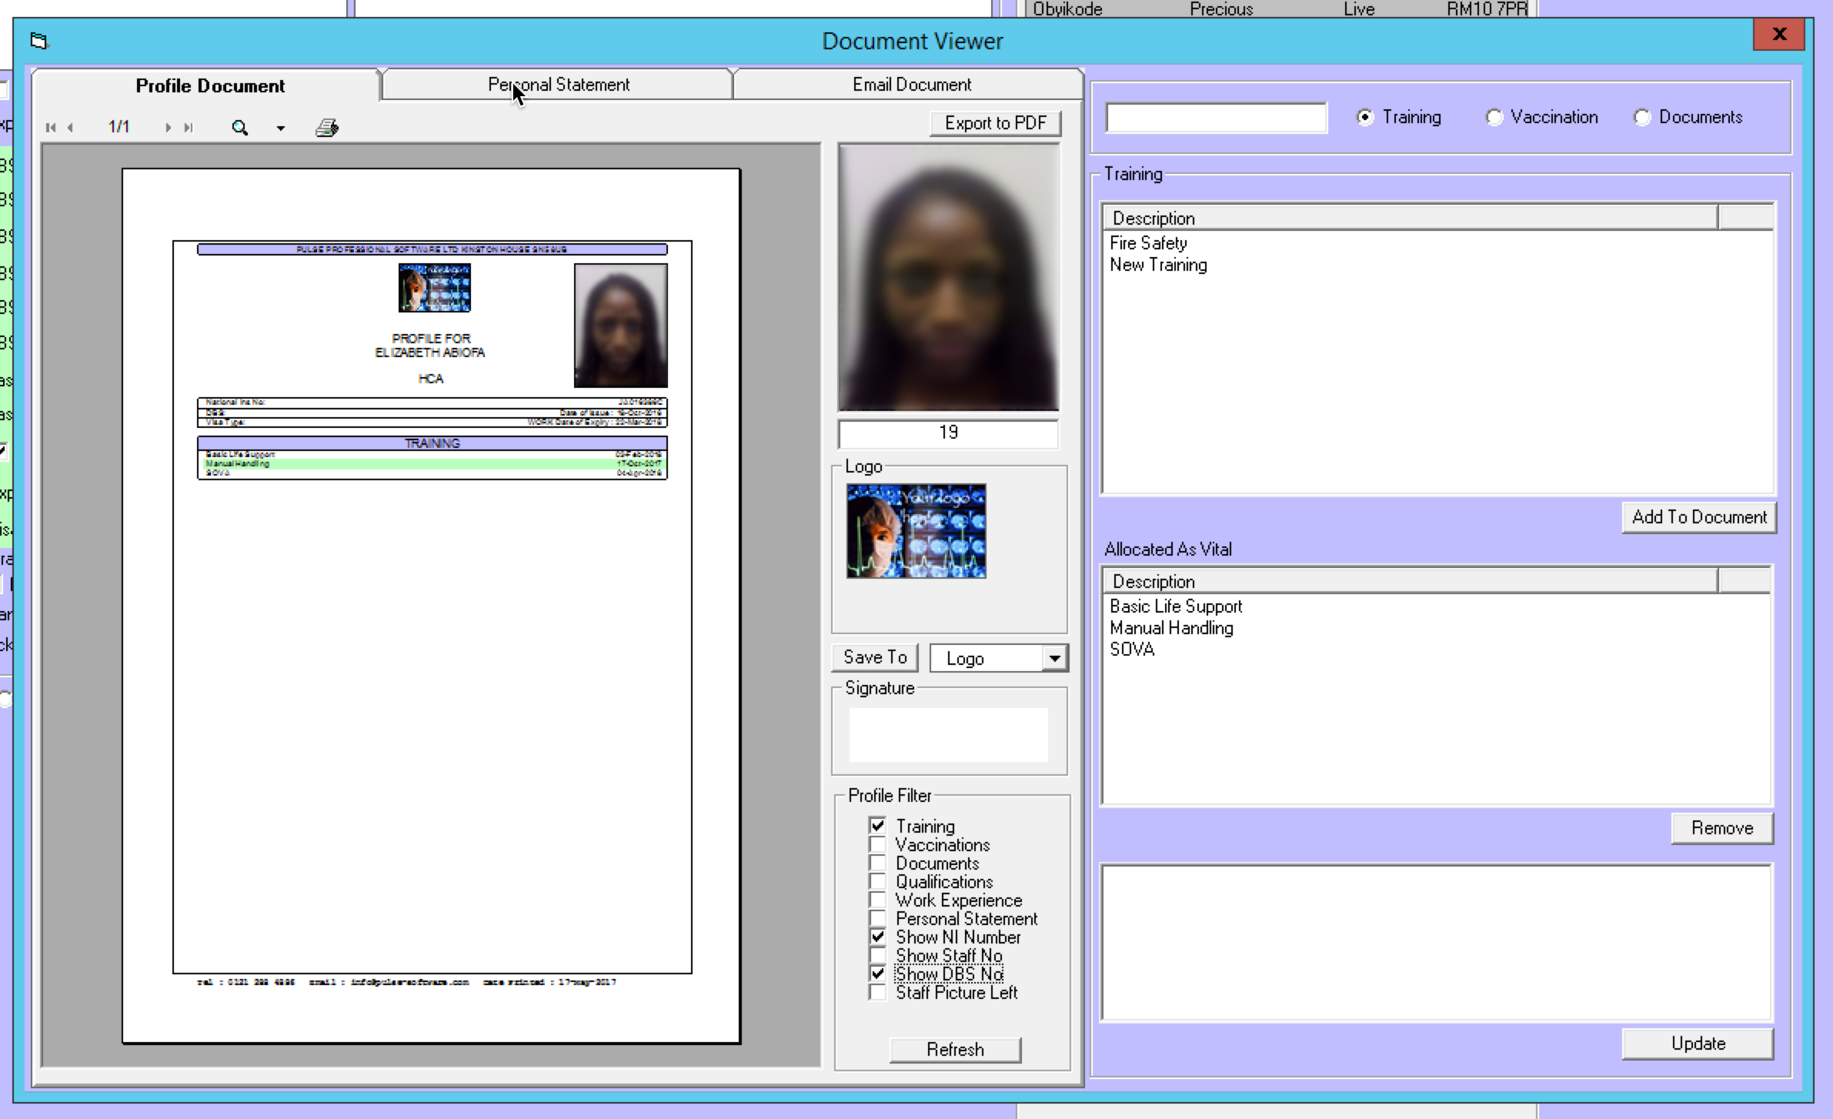Uncheck Show DBS No checkbox
Screen dimensions: 1833x1119
click(877, 974)
